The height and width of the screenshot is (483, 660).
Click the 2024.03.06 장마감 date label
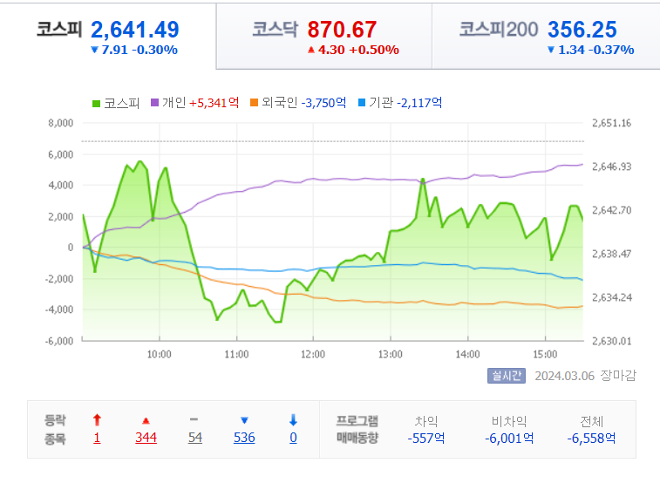coord(586,376)
